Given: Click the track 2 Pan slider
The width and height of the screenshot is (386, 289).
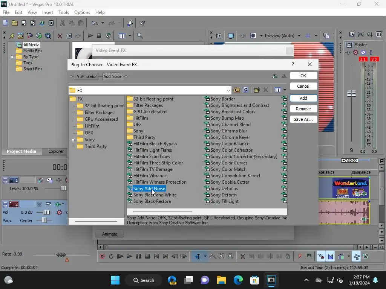Looking at the screenshot, I should click(x=44, y=221).
